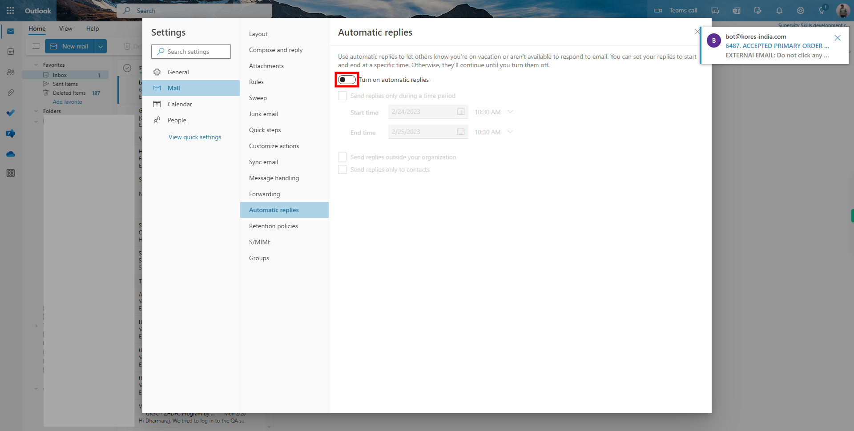Open Customize actions settings

(x=284, y=146)
